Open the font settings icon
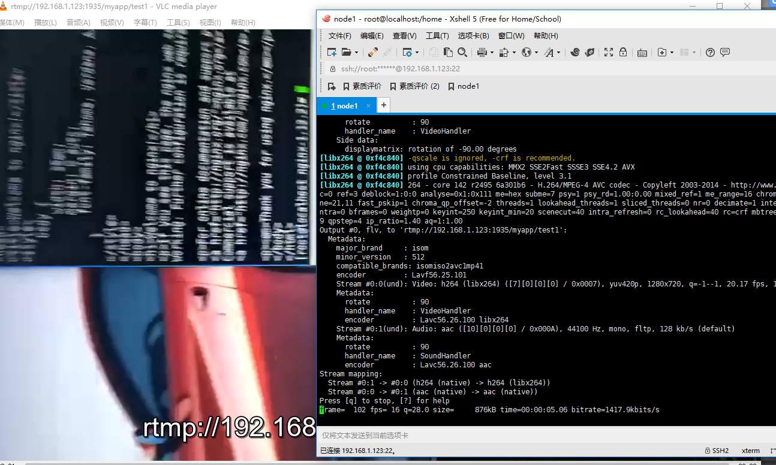 pyautogui.click(x=549, y=52)
